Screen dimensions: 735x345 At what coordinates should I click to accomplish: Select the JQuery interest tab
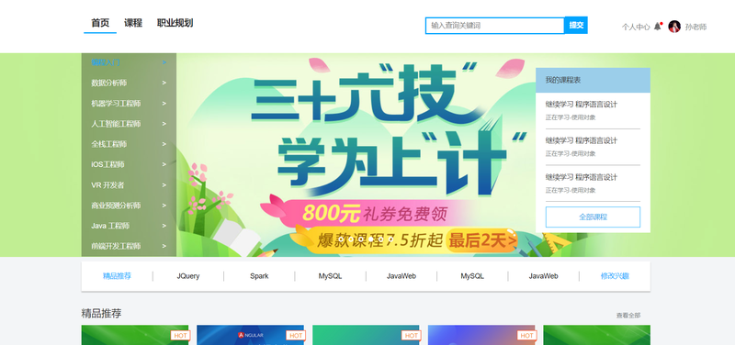click(x=188, y=276)
